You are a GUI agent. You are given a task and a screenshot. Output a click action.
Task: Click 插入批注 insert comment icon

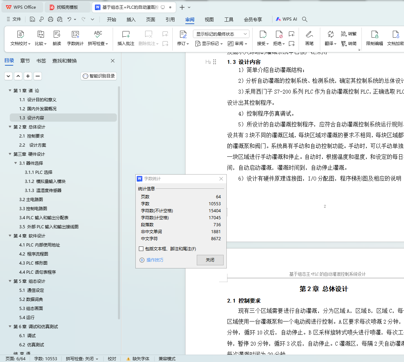(126, 35)
